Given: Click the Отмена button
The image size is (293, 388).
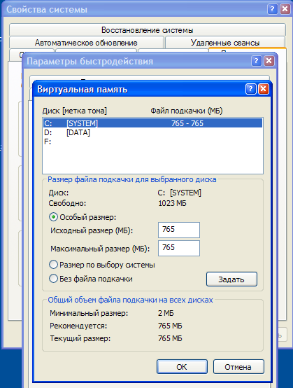Looking at the screenshot, I should (x=238, y=367).
